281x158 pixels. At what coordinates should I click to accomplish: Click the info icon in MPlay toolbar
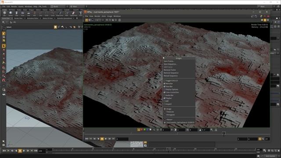(120, 20)
